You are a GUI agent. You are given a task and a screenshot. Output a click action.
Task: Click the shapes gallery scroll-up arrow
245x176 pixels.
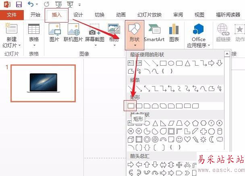pos(227,54)
